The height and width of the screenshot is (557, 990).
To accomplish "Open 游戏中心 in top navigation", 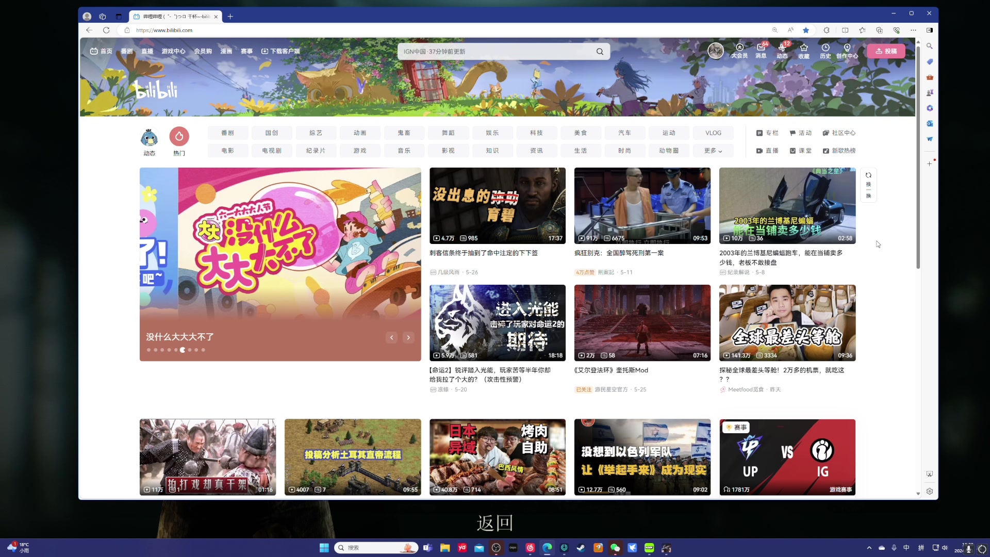I will pos(173,51).
